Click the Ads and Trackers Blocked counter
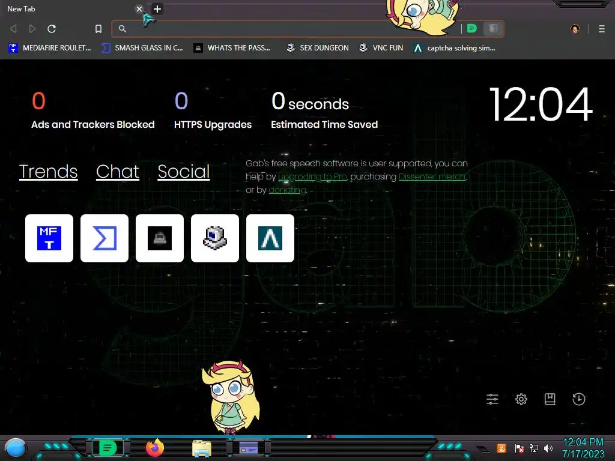 [93, 110]
